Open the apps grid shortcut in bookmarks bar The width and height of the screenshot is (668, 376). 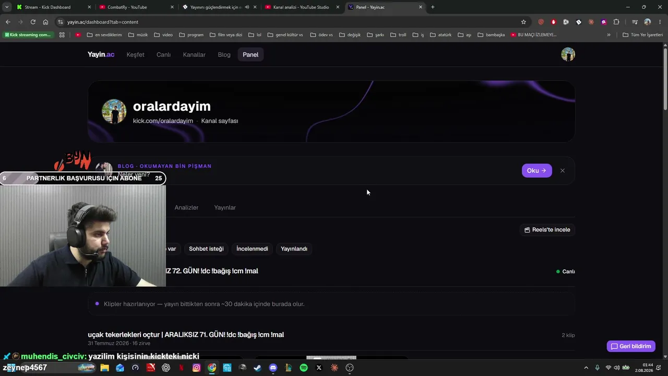62,35
